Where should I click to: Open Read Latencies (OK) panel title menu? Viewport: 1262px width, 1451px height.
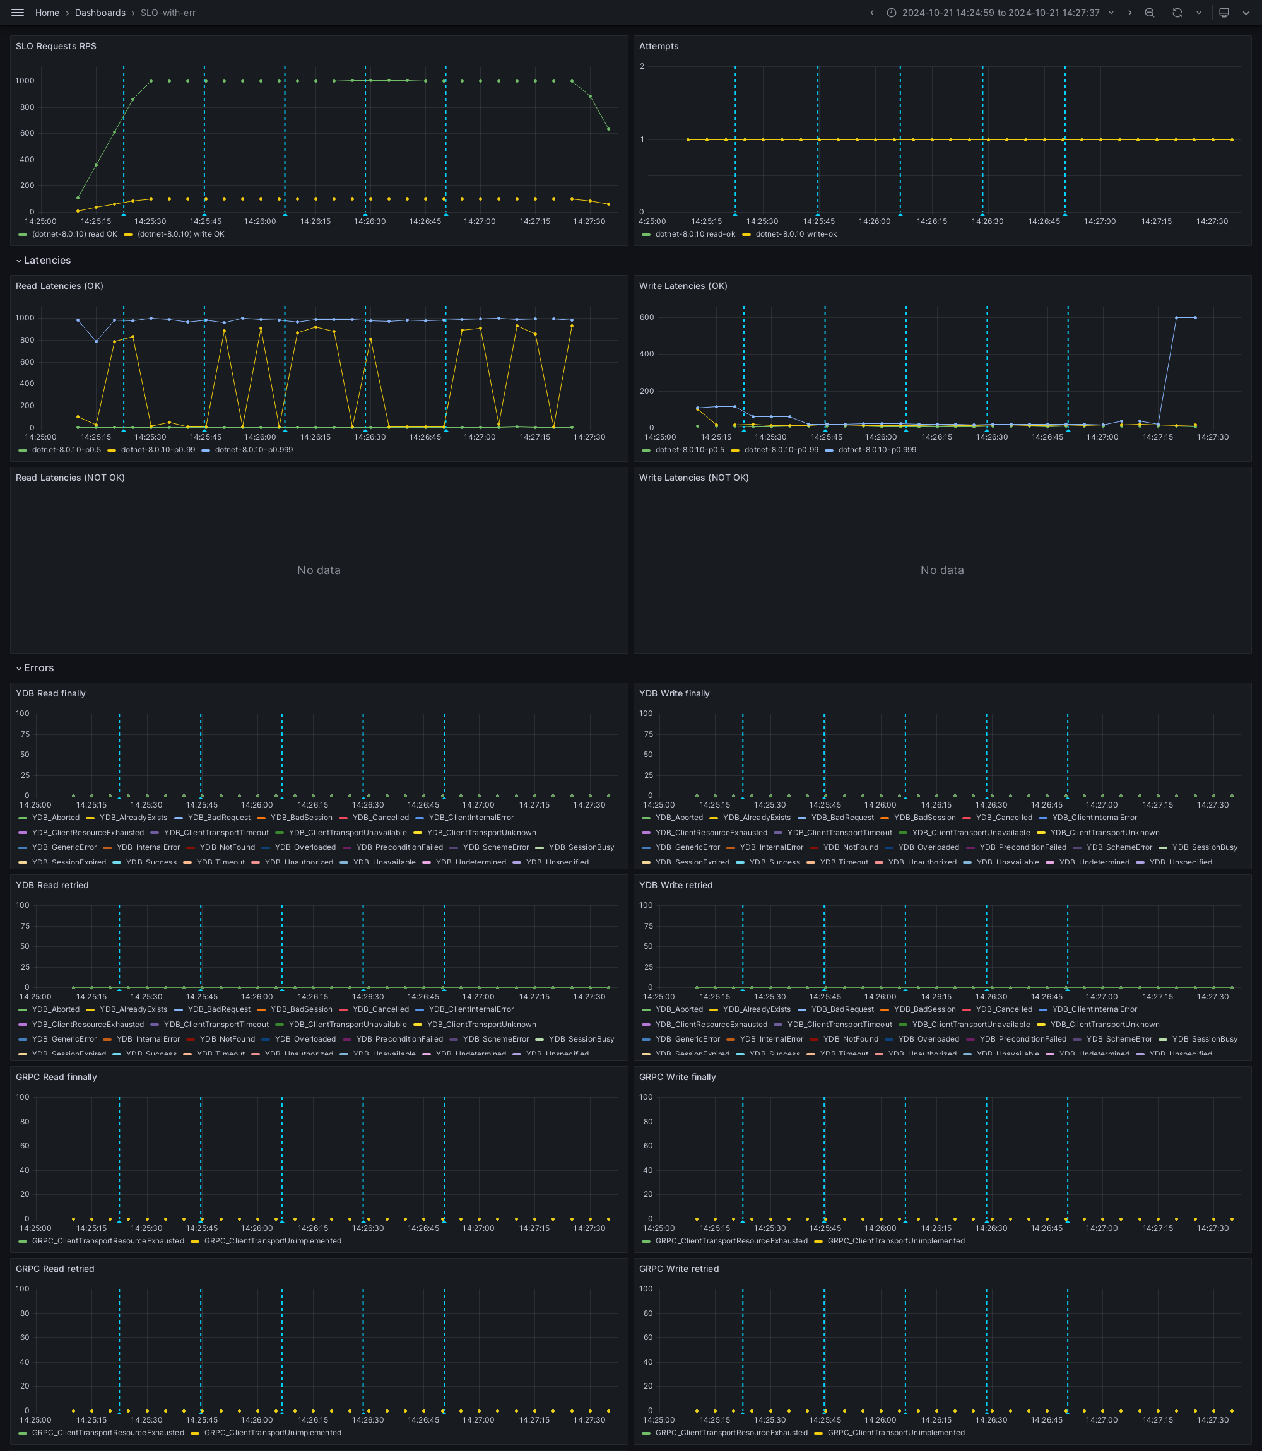point(60,286)
